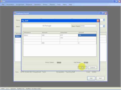Screen dimensions: 121x90
Task: Click the Gross Salary value 6600
Action: [x=59, y=62]
